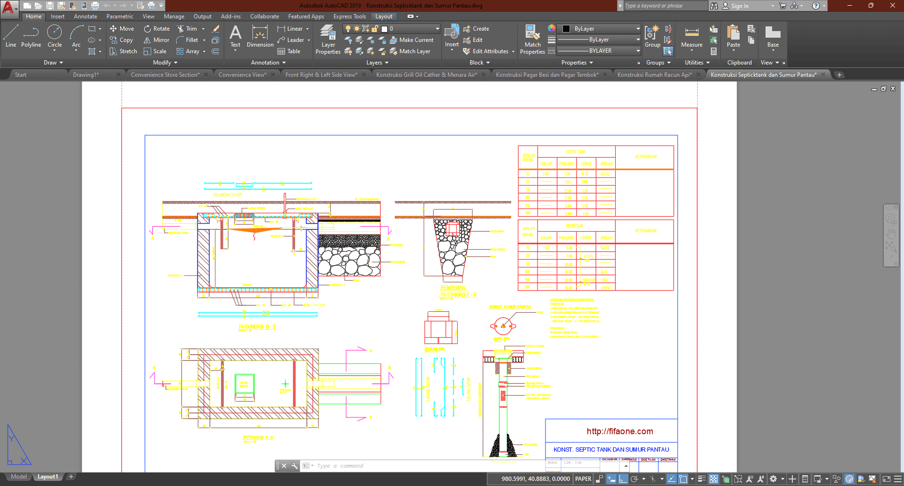Select the Circle draw tool
Image resolution: width=904 pixels, height=486 pixels.
(55, 36)
